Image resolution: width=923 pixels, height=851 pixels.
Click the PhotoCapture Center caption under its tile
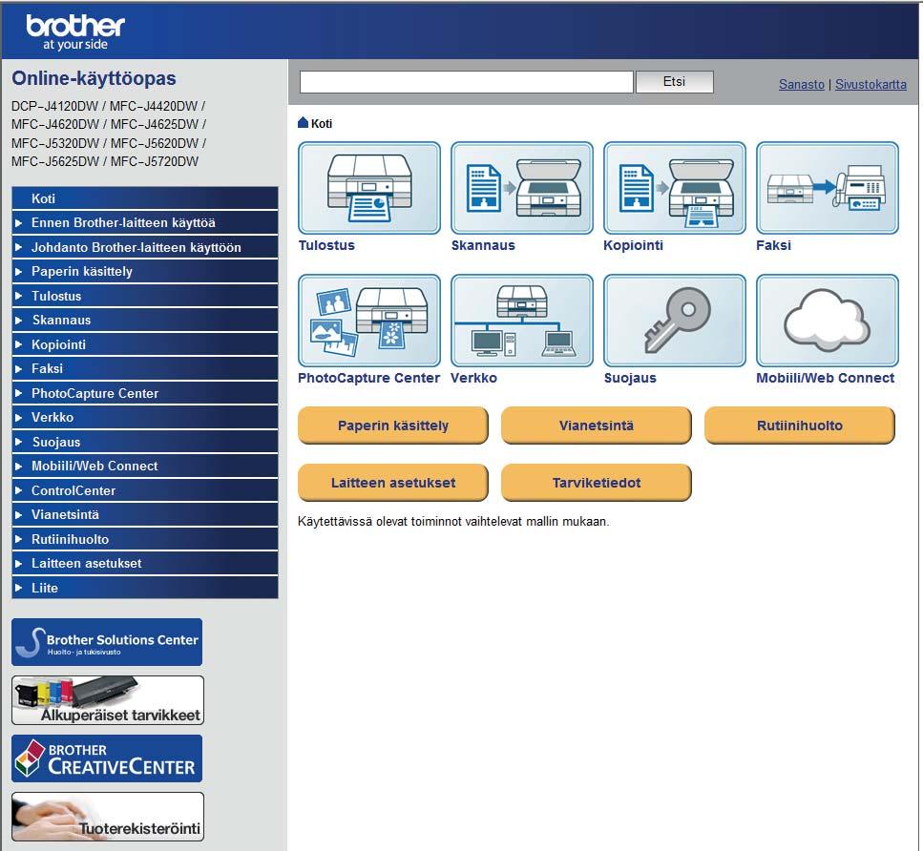point(369,378)
